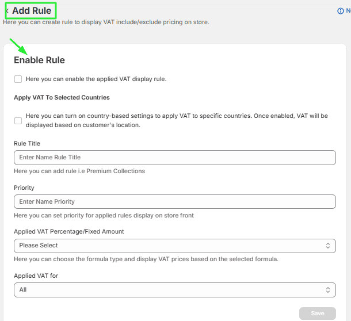Click the Priority field label
Screen dimensions: 351x321
click(x=24, y=188)
